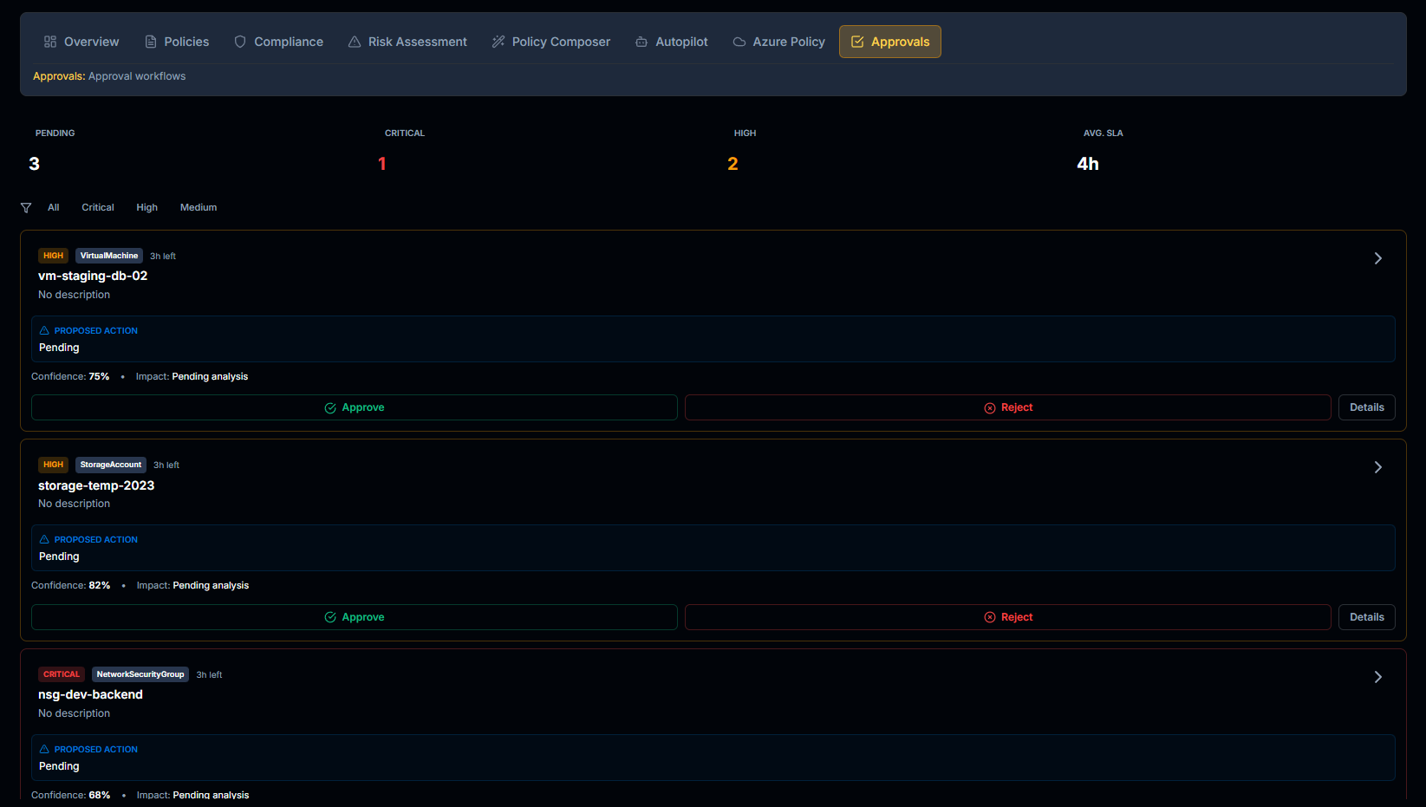This screenshot has height=807, width=1426.
Task: Click the CRITICAL badge on nsg-dev-backend
Action: click(x=62, y=674)
